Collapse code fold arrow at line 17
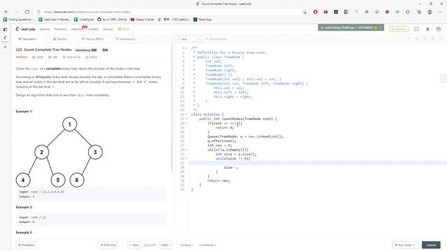447x251 pixels. coord(186,119)
